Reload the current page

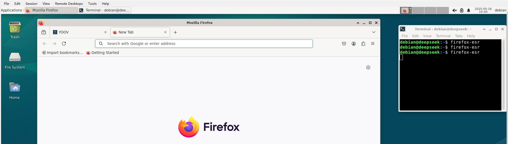tap(64, 44)
